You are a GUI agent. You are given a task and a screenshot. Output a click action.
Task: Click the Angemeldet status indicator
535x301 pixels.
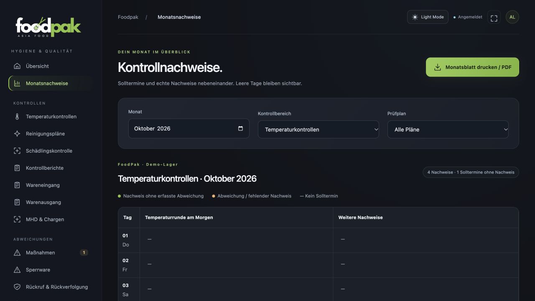point(468,17)
